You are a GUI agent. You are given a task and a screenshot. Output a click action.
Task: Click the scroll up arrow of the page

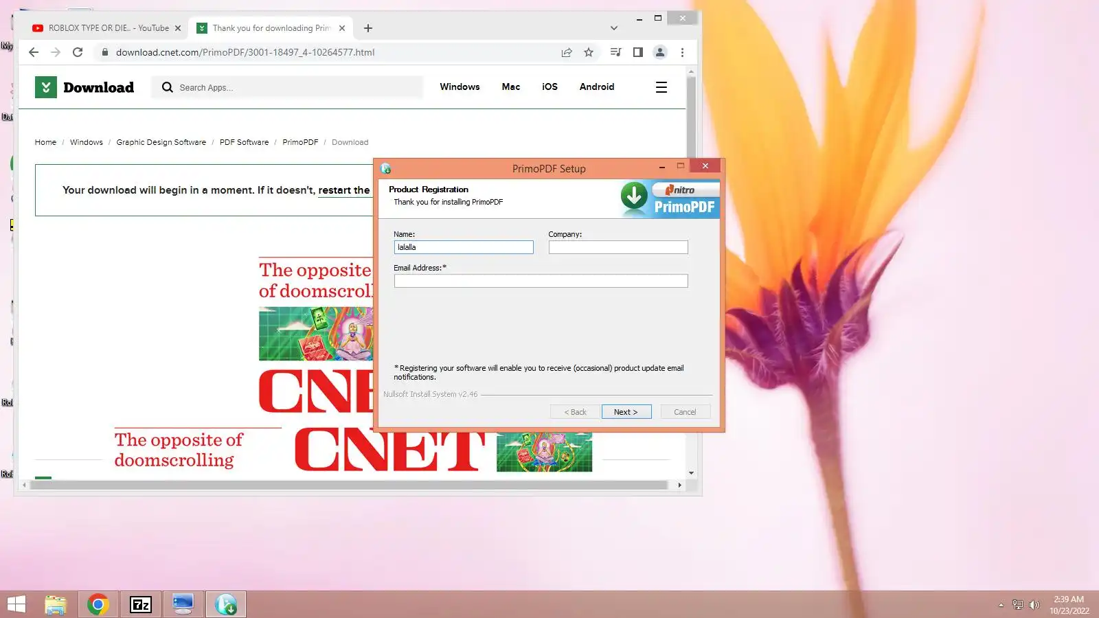pos(691,71)
